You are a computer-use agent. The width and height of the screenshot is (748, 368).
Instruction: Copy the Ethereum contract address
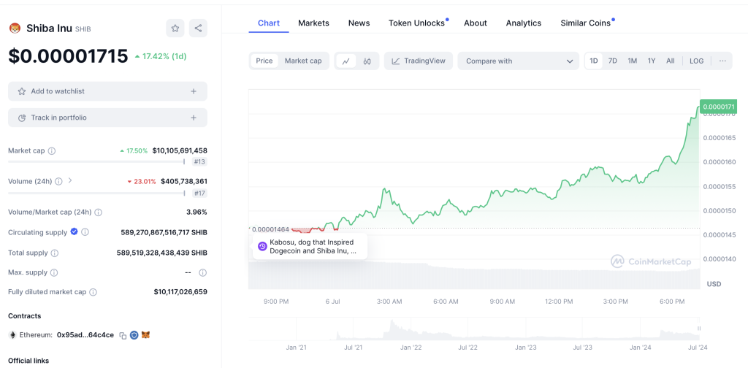click(123, 335)
